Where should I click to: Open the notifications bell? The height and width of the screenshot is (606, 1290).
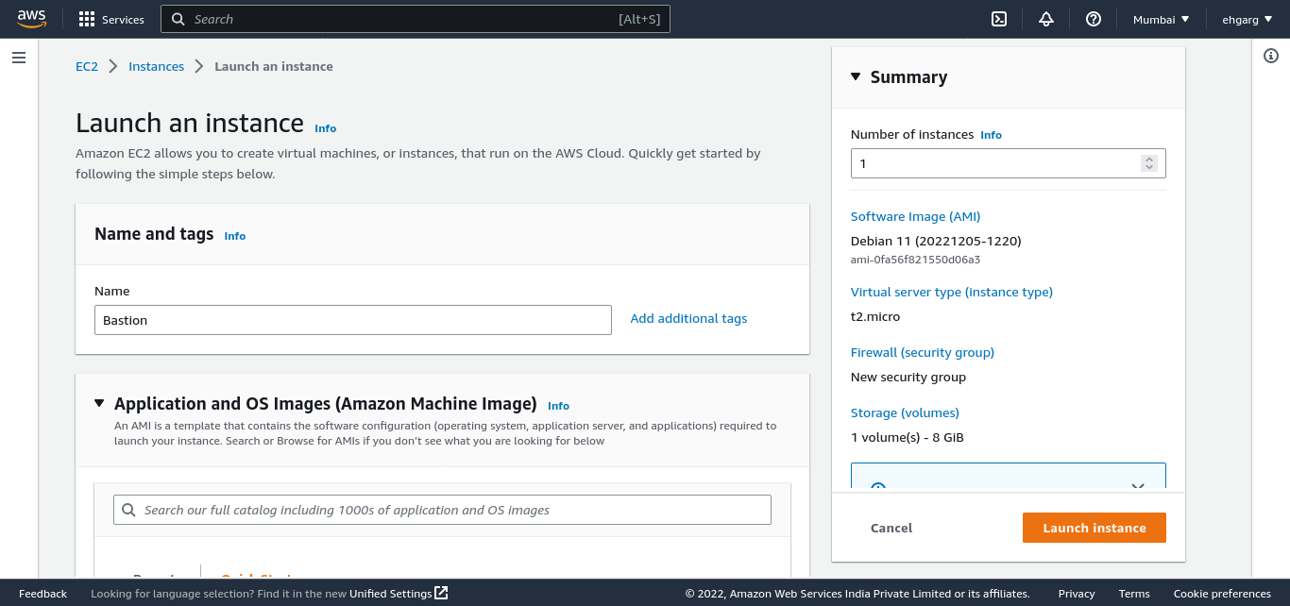pyautogui.click(x=1046, y=19)
